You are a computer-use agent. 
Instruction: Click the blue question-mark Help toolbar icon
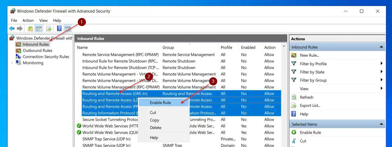[x=59, y=28]
